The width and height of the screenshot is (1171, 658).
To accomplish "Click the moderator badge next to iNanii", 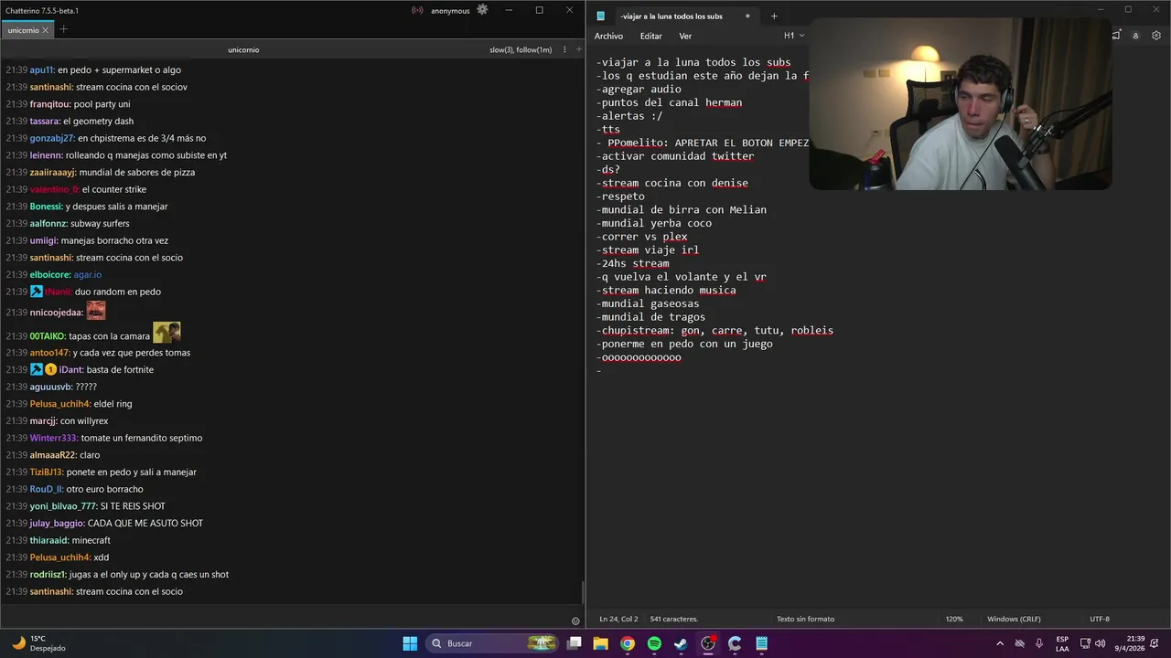I will 37,292.
